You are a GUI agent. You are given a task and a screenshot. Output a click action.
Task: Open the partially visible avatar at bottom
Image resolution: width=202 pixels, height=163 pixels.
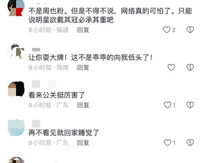(16, 160)
